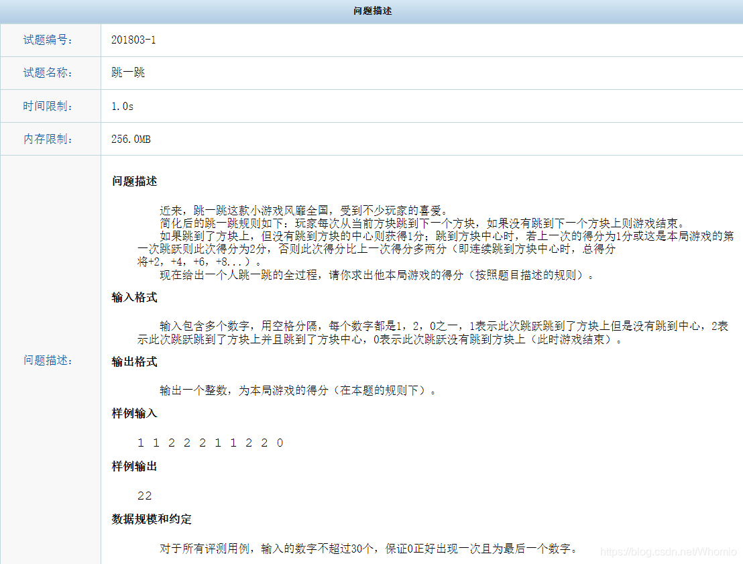Select the 试题名称 label

click(x=48, y=72)
